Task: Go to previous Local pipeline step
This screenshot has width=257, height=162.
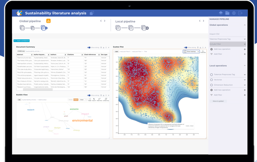Action: 200,21
